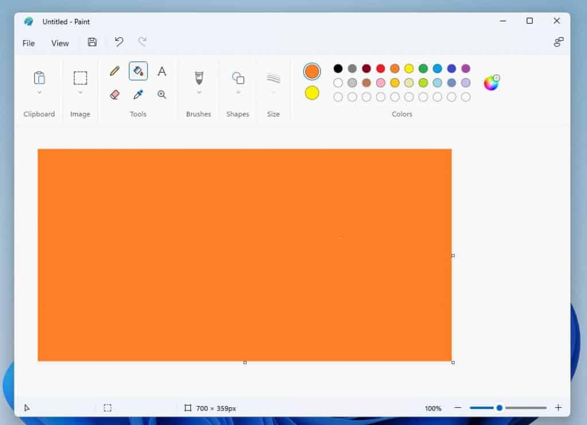Click the selection size icon in status bar
The height and width of the screenshot is (425, 587).
[107, 408]
